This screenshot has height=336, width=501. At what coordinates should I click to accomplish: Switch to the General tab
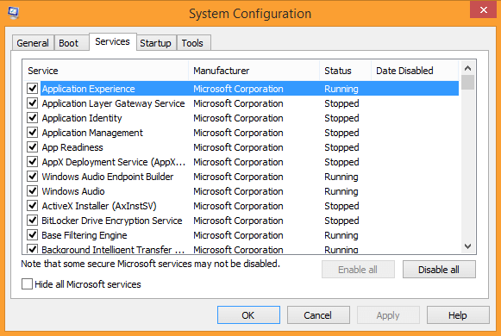click(x=33, y=43)
